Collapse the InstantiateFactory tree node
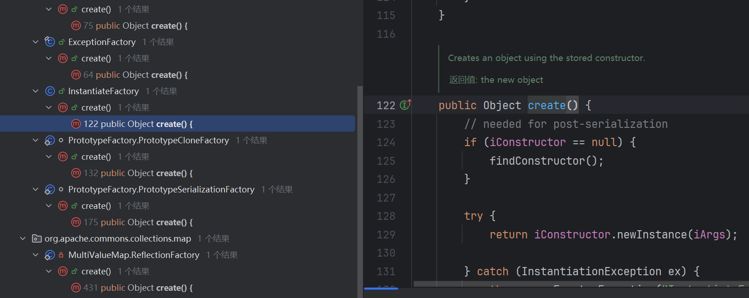The width and height of the screenshot is (749, 298). [x=36, y=91]
